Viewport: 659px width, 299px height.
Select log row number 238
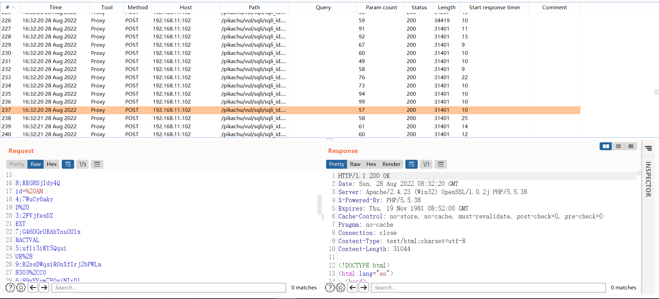pyautogui.click(x=290, y=118)
